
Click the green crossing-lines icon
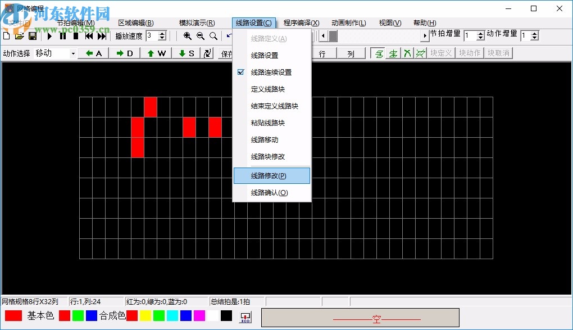point(407,53)
